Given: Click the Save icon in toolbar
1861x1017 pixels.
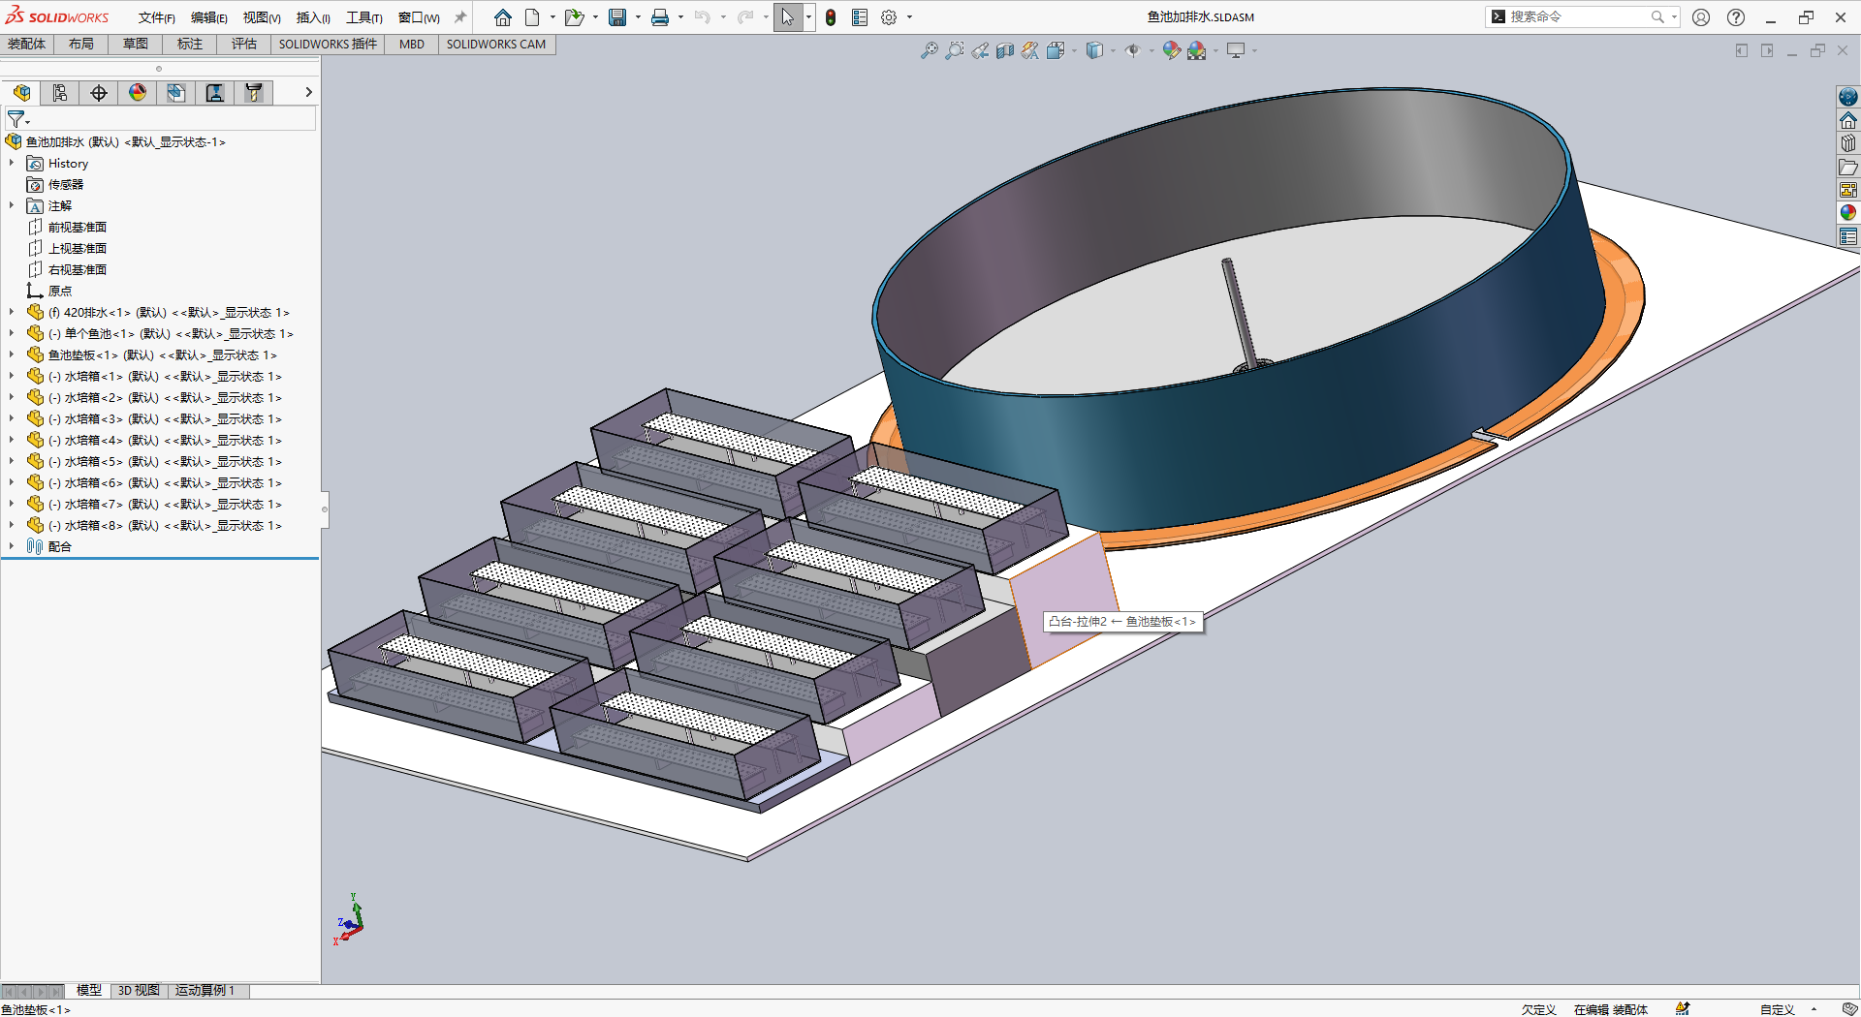Looking at the screenshot, I should [617, 17].
